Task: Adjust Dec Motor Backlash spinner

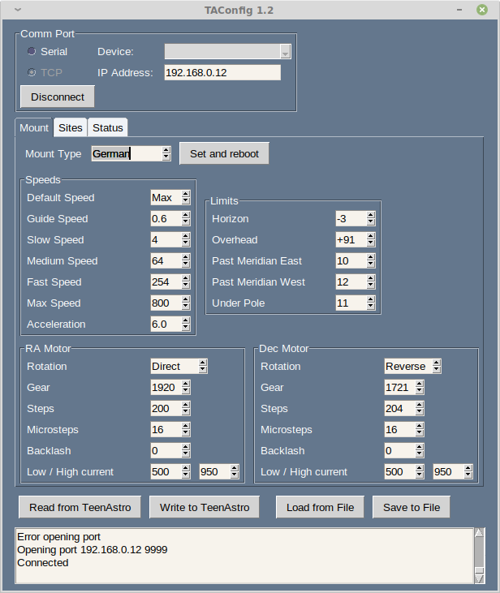Action: [420, 451]
